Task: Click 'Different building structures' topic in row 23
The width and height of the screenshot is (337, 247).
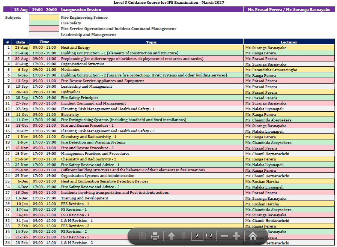Action: (x=133, y=170)
